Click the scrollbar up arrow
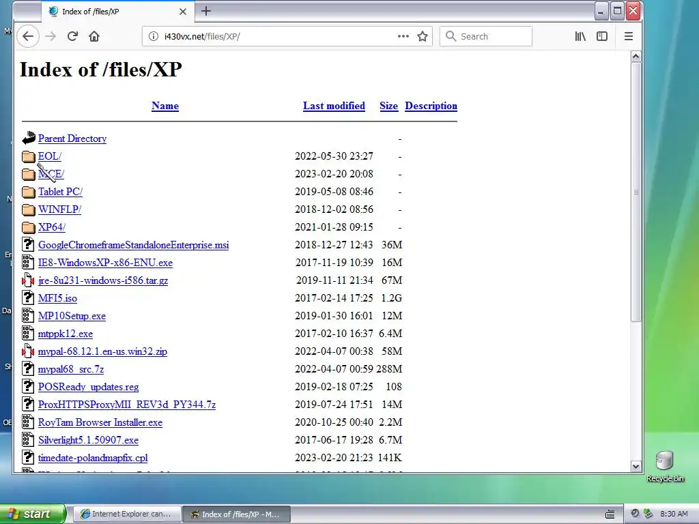Screen dimensions: 699x524 coord(636,57)
